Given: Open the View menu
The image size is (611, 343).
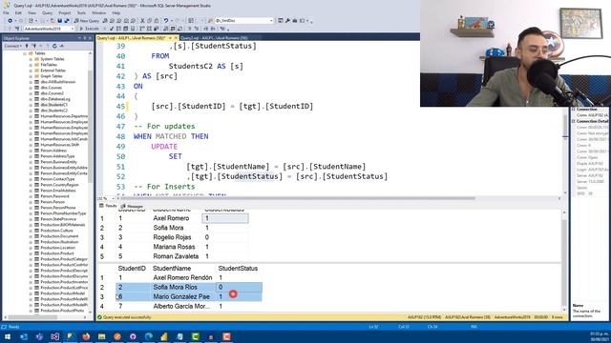Looking at the screenshot, I should pos(32,12).
